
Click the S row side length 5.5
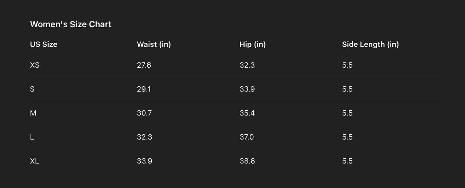tap(347, 89)
